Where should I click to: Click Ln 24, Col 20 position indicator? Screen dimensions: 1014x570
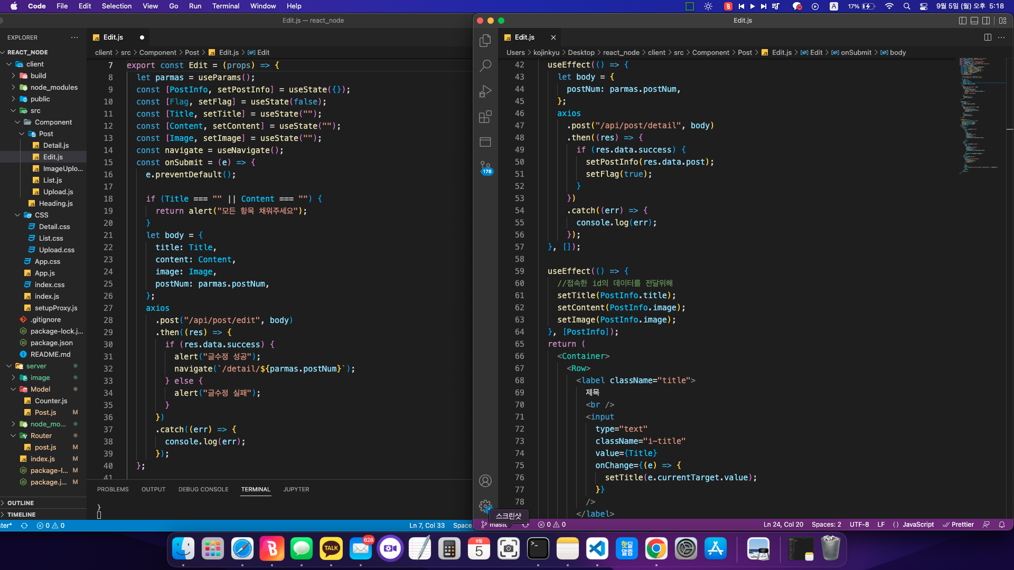point(783,525)
